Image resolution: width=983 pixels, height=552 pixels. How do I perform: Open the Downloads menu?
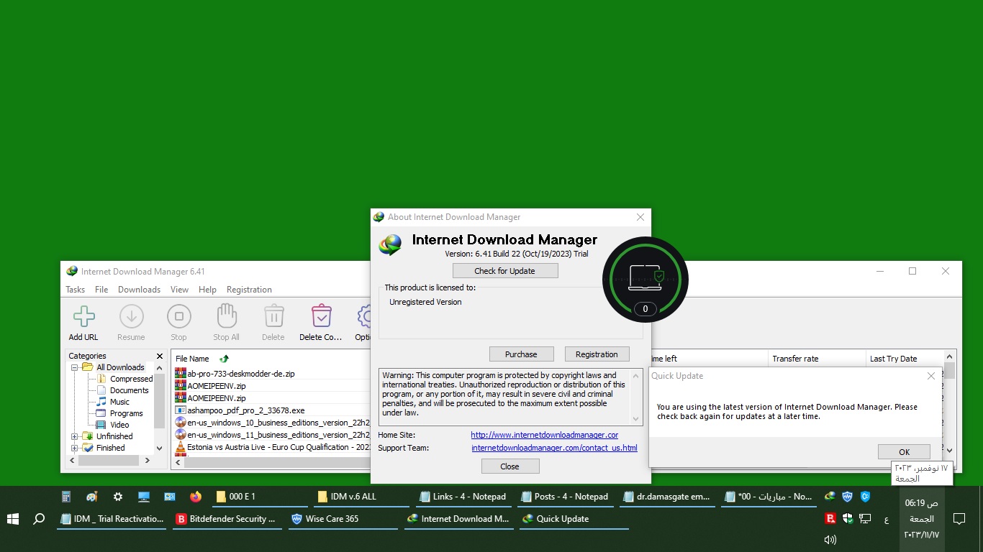(139, 290)
